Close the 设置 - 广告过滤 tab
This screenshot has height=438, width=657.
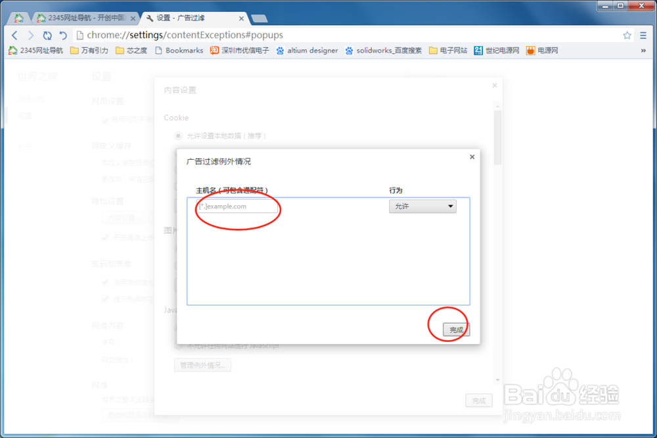click(241, 18)
